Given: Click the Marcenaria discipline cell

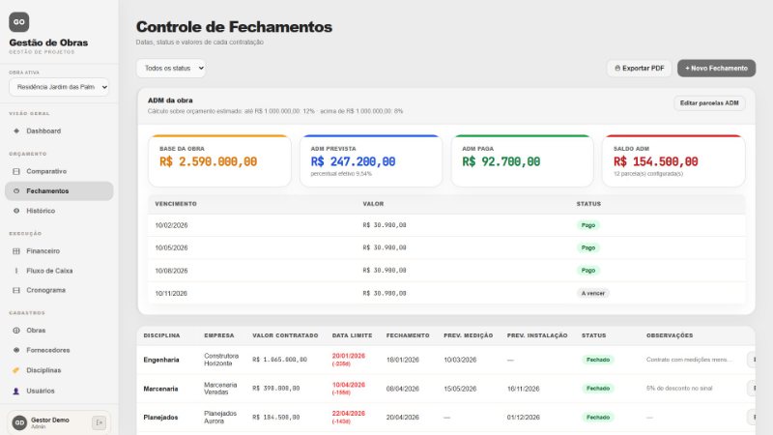Looking at the screenshot, I should (x=160, y=389).
